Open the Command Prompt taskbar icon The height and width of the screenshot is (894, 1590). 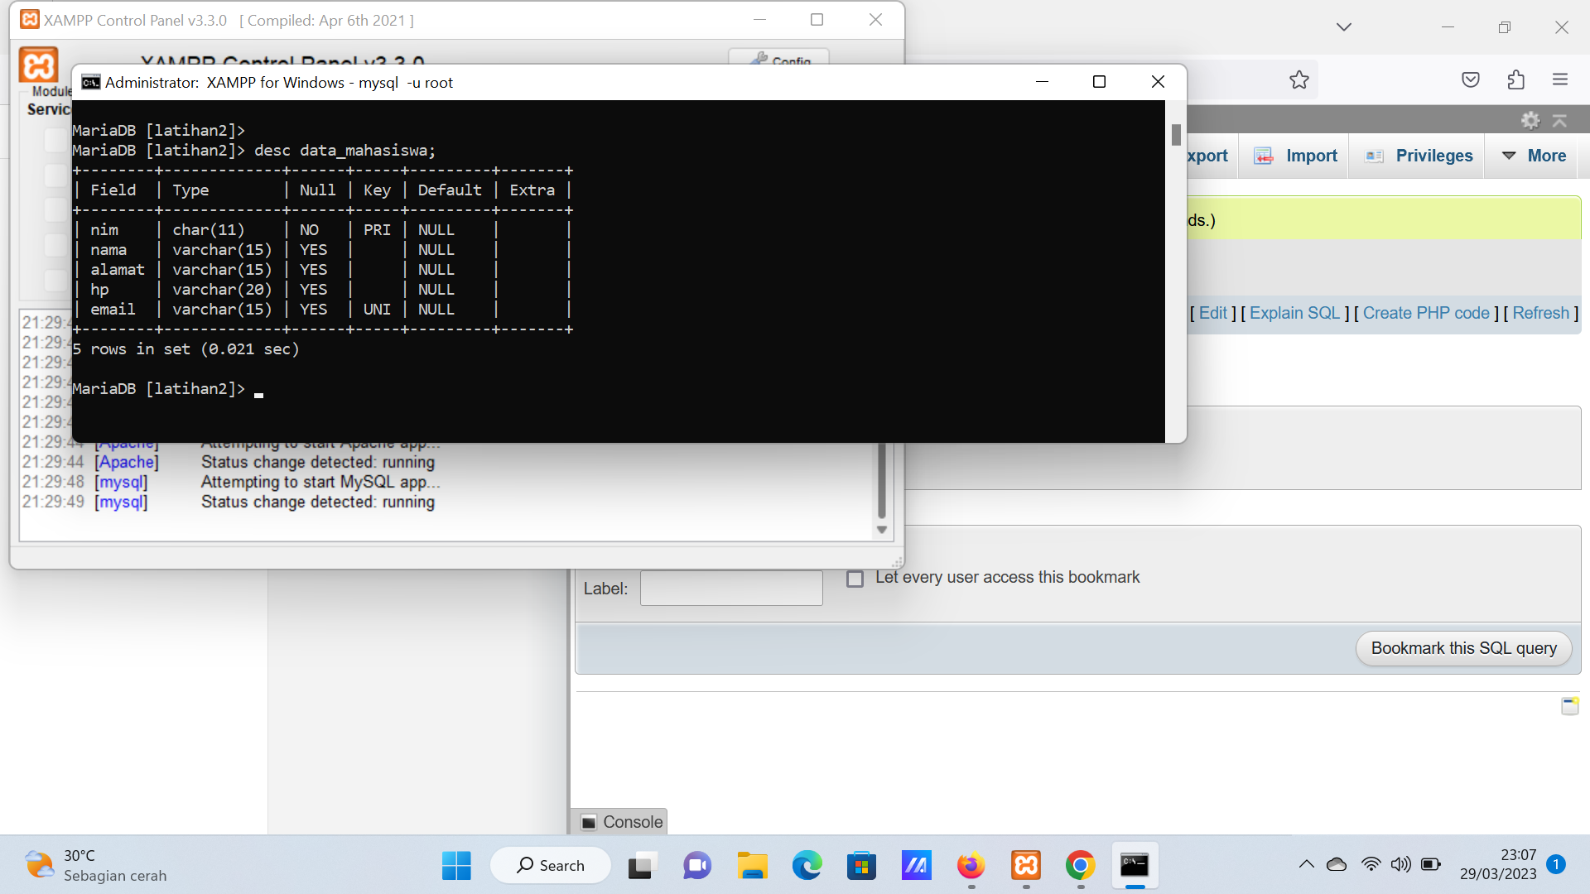coord(1135,866)
